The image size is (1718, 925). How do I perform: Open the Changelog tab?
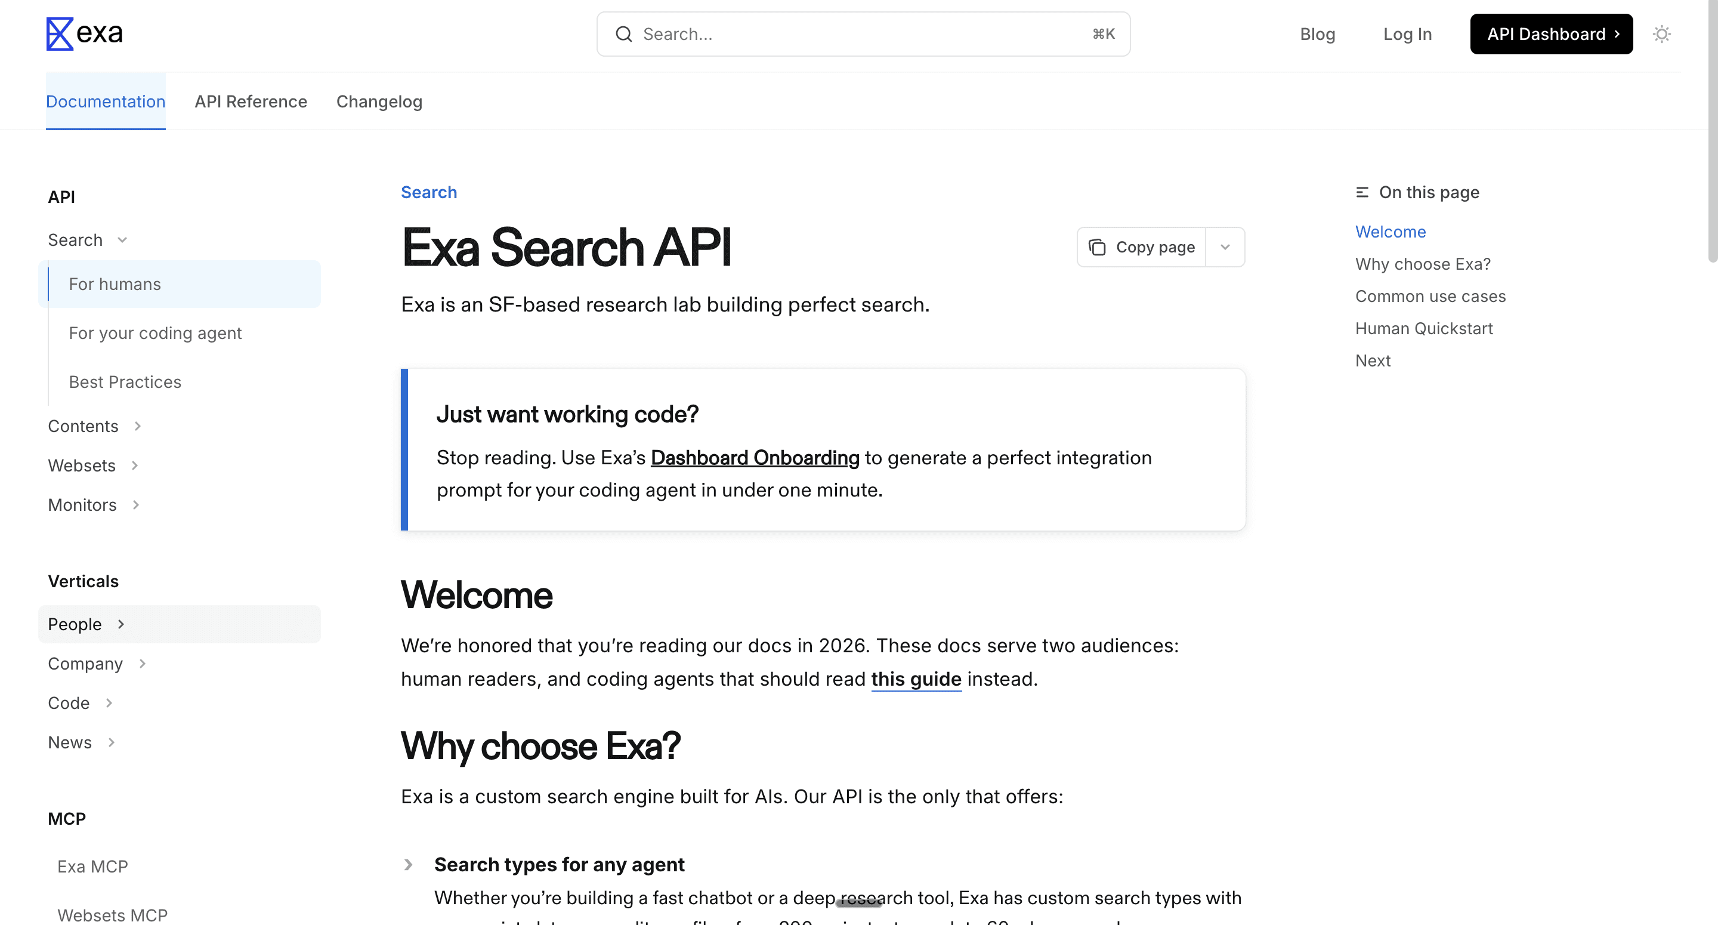[x=379, y=101]
